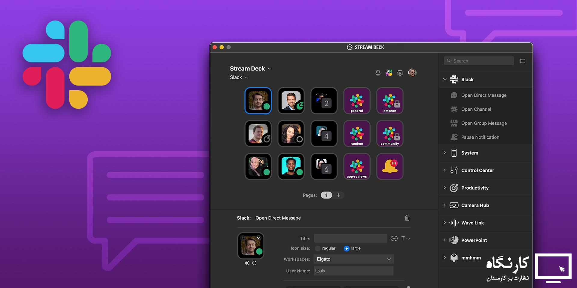Open the Stream Deck device dropdown
This screenshot has width=577, height=288.
point(250,68)
